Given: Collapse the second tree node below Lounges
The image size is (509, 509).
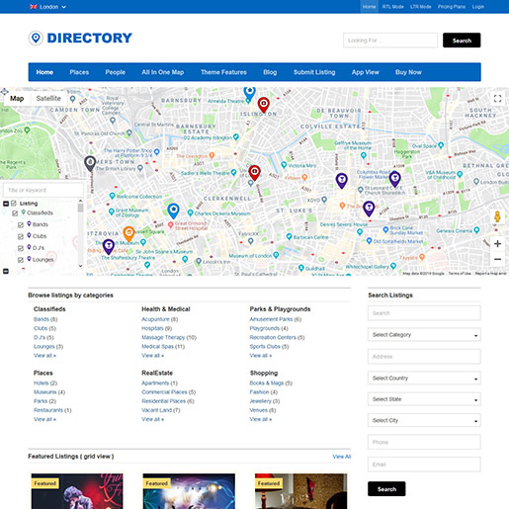Looking at the screenshot, I should [x=6, y=272].
